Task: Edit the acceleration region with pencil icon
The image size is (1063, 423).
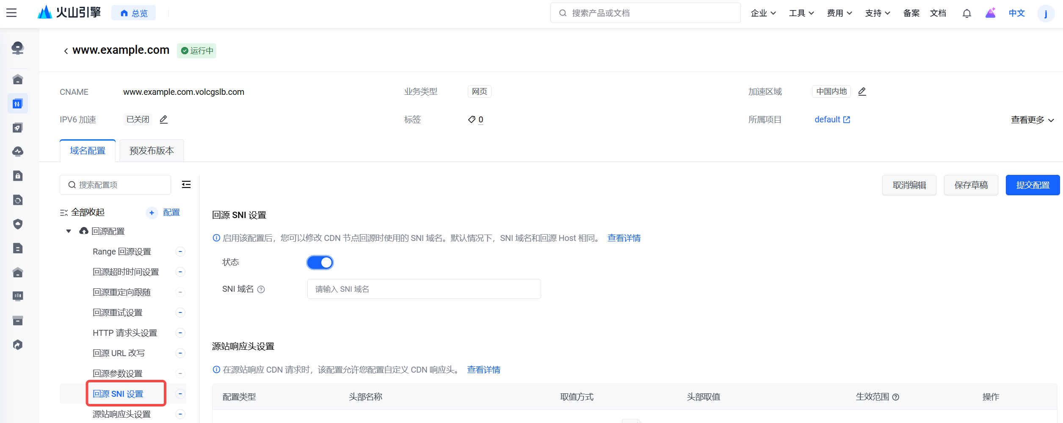Action: pos(862,91)
